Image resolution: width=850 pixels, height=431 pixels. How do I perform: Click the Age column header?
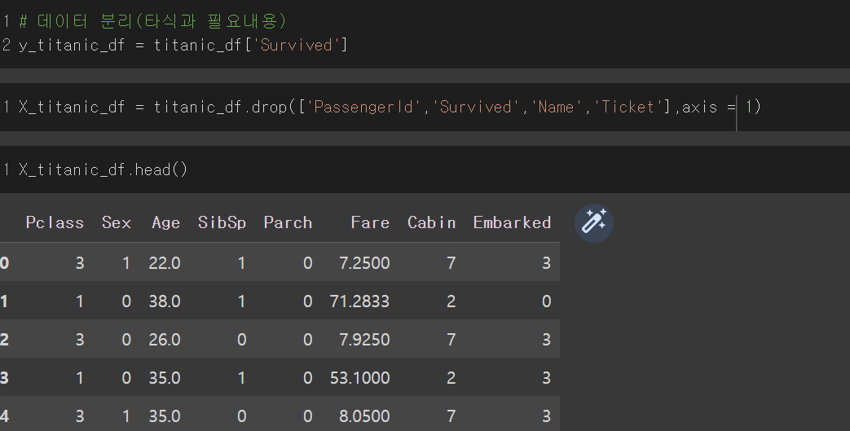coord(166,222)
